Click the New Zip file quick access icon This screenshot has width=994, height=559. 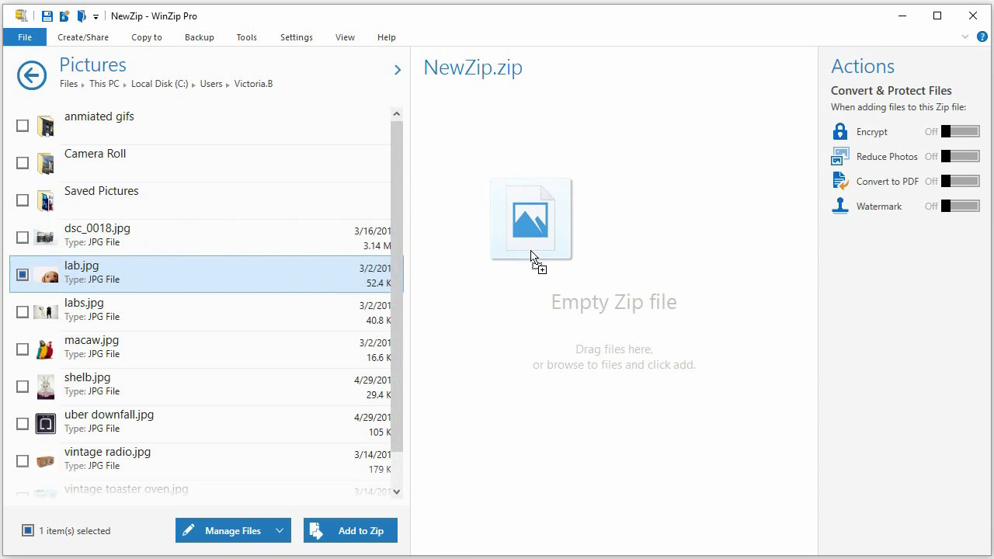(64, 16)
